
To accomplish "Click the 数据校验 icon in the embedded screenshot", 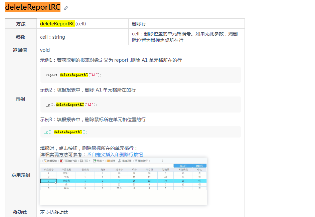I will pyautogui.click(x=45, y=161).
